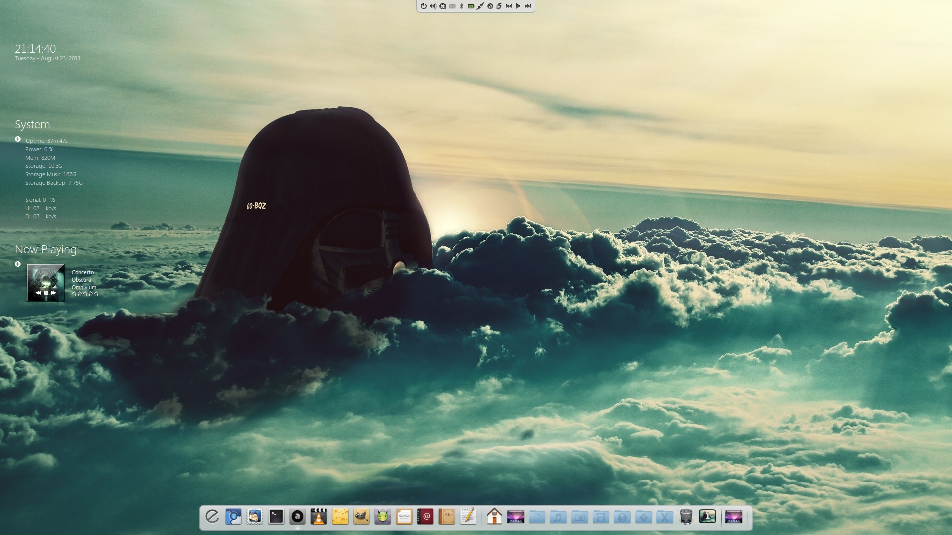This screenshot has width=952, height=535.
Task: Click the 'Concerto' track title text
Action: pos(83,272)
